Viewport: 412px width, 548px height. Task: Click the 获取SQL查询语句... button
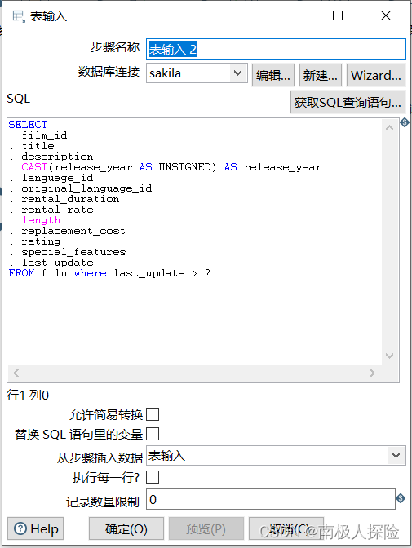tap(348, 102)
